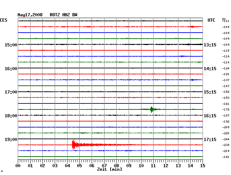Select the 15:00 local time label

point(11,45)
